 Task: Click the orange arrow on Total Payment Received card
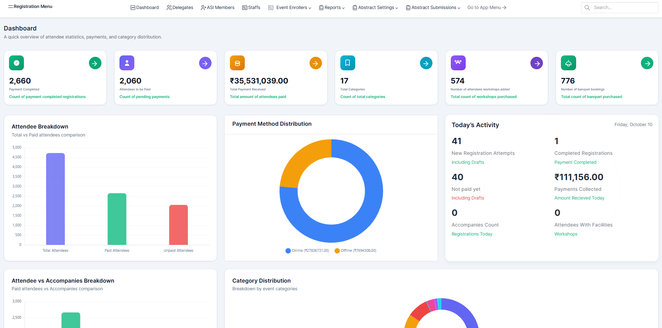pyautogui.click(x=315, y=63)
